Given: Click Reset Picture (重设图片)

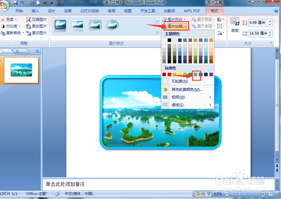Looking at the screenshot, I should pyautogui.click(x=36, y=33).
